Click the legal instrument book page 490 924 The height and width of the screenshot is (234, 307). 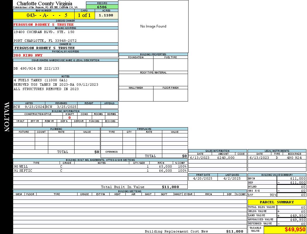pyautogui.click(x=294, y=158)
